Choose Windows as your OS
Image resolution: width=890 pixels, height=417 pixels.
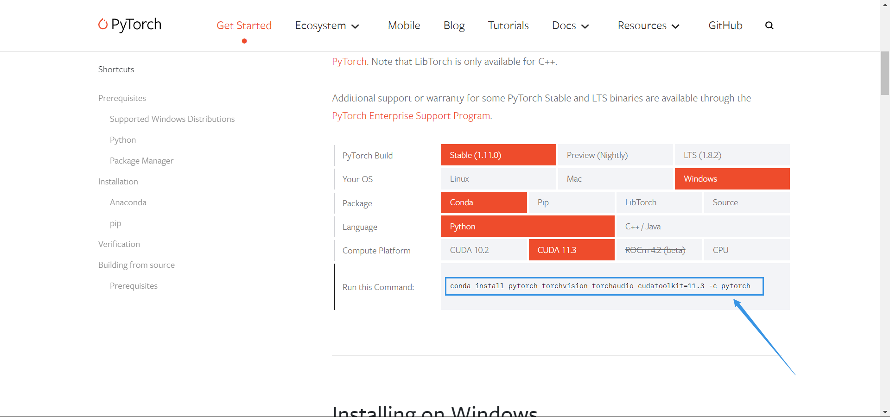(x=732, y=179)
